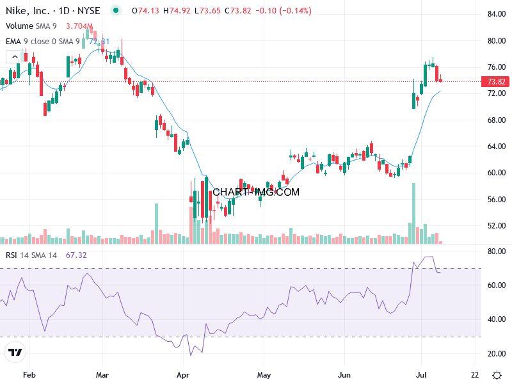Click the TradingView logo icon
512x384 pixels.
(15, 352)
